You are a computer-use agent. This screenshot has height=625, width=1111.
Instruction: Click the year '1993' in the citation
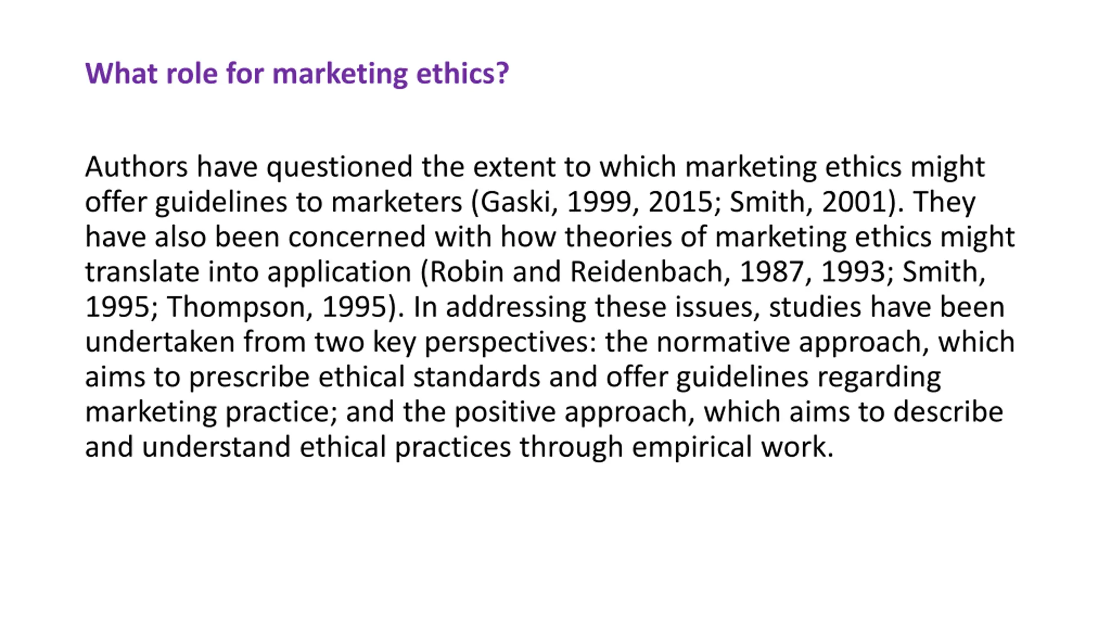(853, 272)
